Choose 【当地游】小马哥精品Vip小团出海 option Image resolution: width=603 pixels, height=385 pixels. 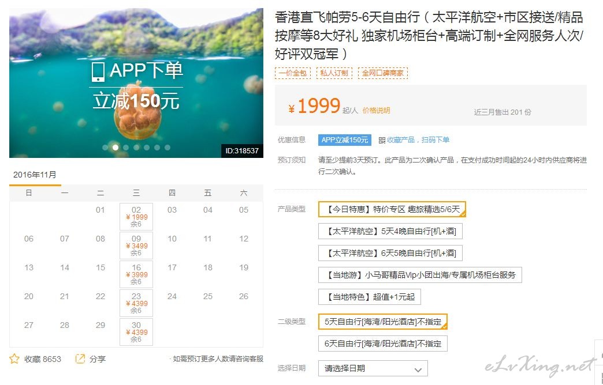pyautogui.click(x=420, y=275)
